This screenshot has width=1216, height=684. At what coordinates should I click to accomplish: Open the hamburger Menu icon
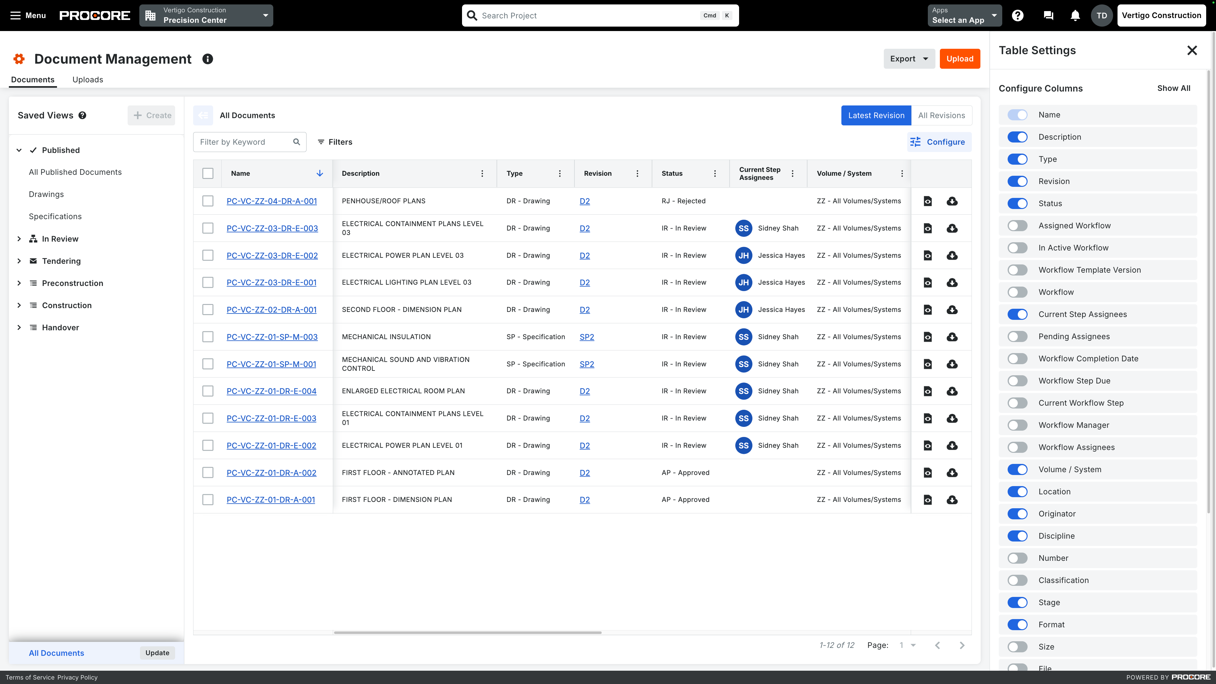pos(16,15)
